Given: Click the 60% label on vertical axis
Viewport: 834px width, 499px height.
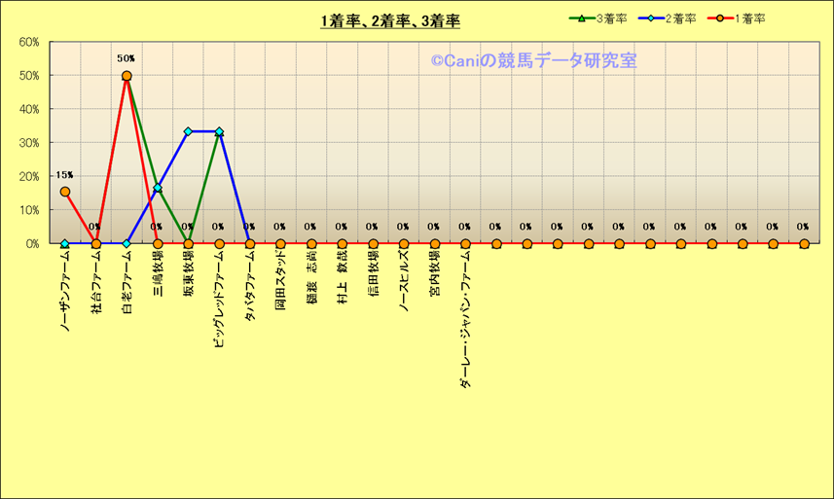Looking at the screenshot, I should (29, 42).
